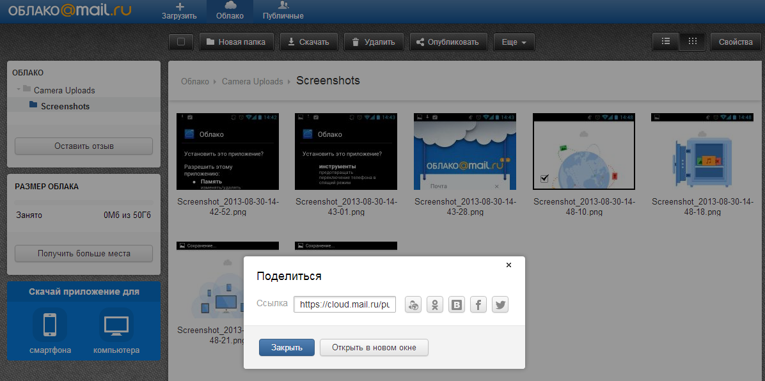Click the Удалить delete button
The image size is (765, 381).
tap(374, 42)
